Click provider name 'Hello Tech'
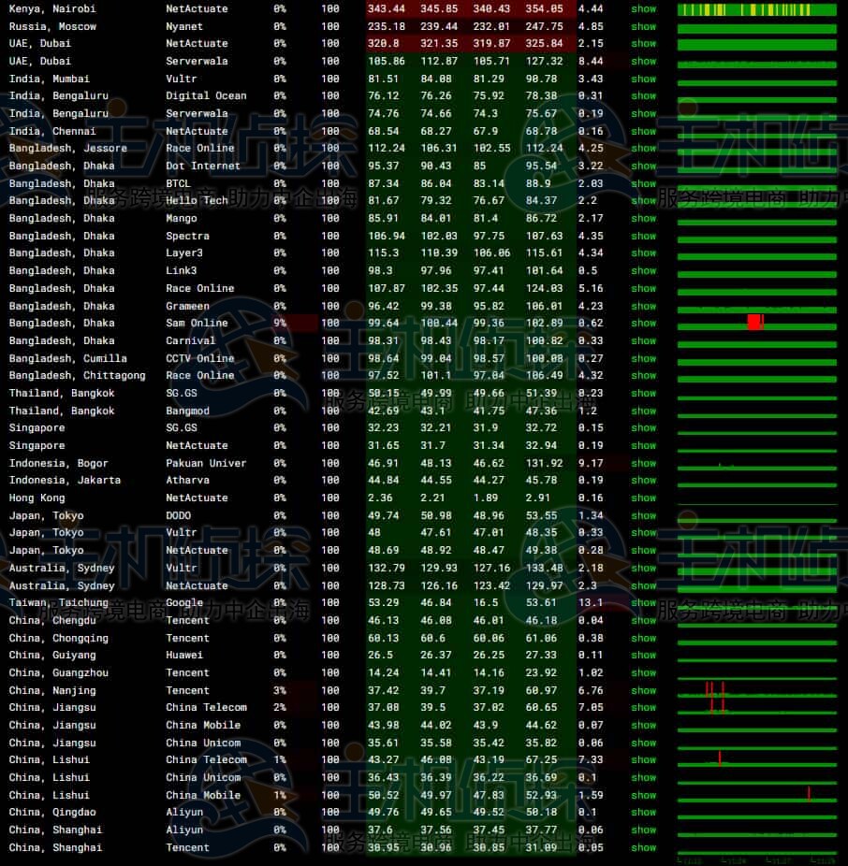848x866 pixels. coord(197,200)
